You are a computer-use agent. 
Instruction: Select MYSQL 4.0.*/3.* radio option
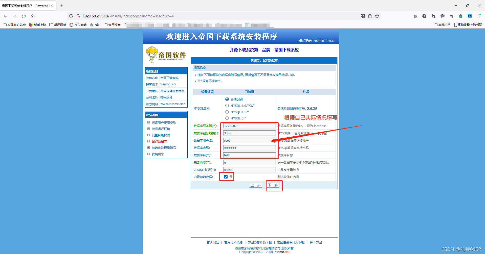click(x=227, y=106)
